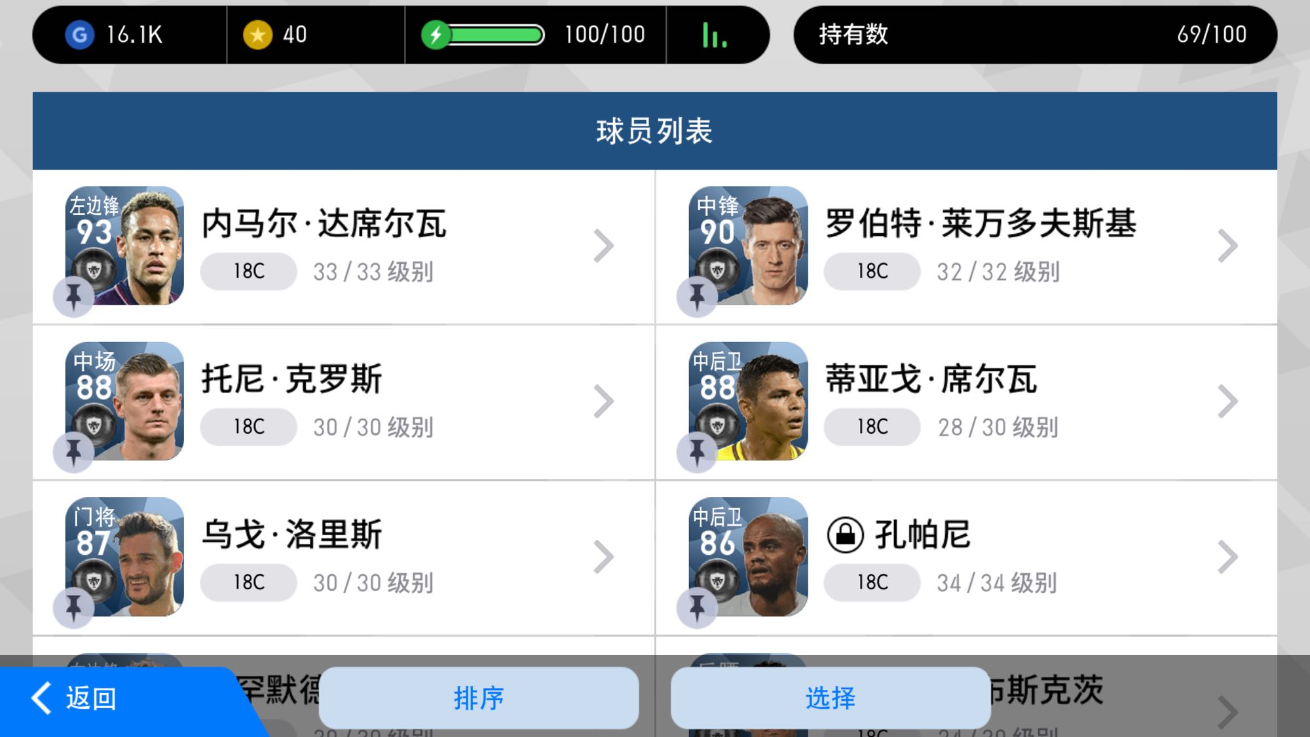Open details arrow for 蒂亚戈·席尔瓦
The height and width of the screenshot is (737, 1310).
(1227, 401)
